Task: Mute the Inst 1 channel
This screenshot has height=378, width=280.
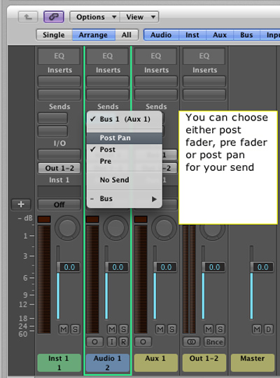Action: pos(64,329)
